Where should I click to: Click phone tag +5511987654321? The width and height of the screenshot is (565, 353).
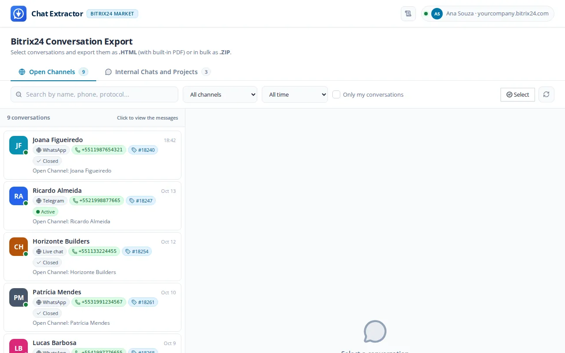click(99, 150)
